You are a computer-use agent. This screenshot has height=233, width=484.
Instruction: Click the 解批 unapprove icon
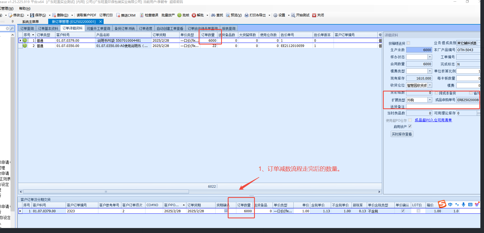click(x=194, y=15)
